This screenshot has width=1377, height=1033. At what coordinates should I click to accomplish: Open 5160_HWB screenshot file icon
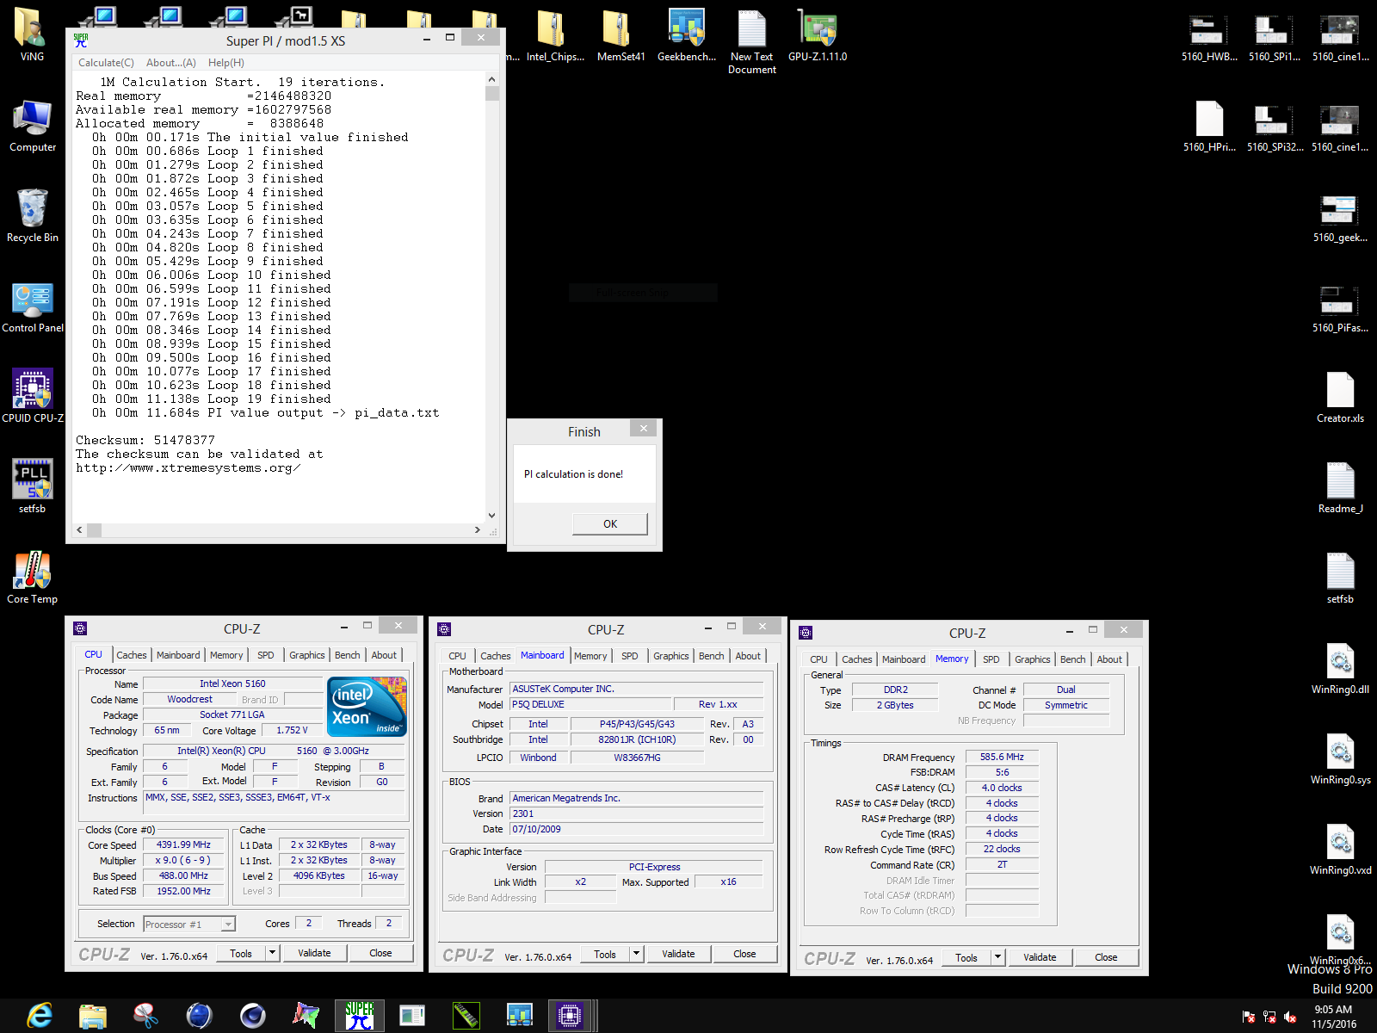point(1209,37)
